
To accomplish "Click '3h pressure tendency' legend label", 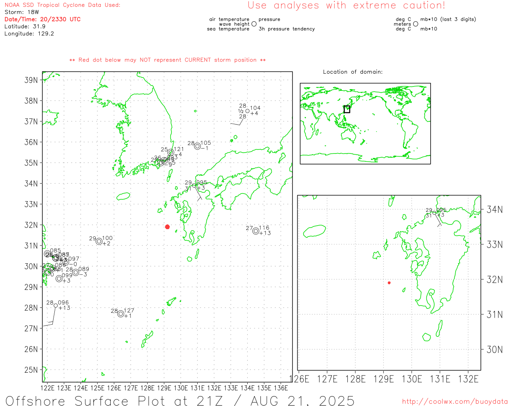I will pos(287,29).
